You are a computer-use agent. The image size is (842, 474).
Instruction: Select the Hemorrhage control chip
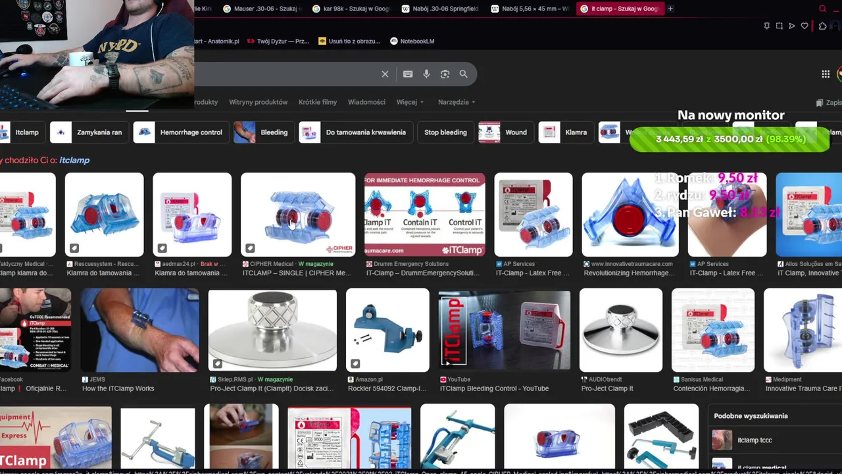(x=181, y=132)
